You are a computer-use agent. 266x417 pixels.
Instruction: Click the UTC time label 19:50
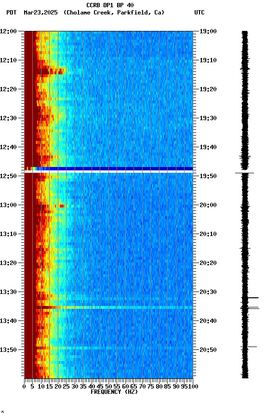pyautogui.click(x=208, y=176)
